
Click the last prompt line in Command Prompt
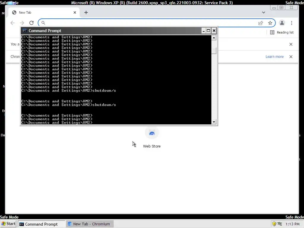tap(57, 123)
